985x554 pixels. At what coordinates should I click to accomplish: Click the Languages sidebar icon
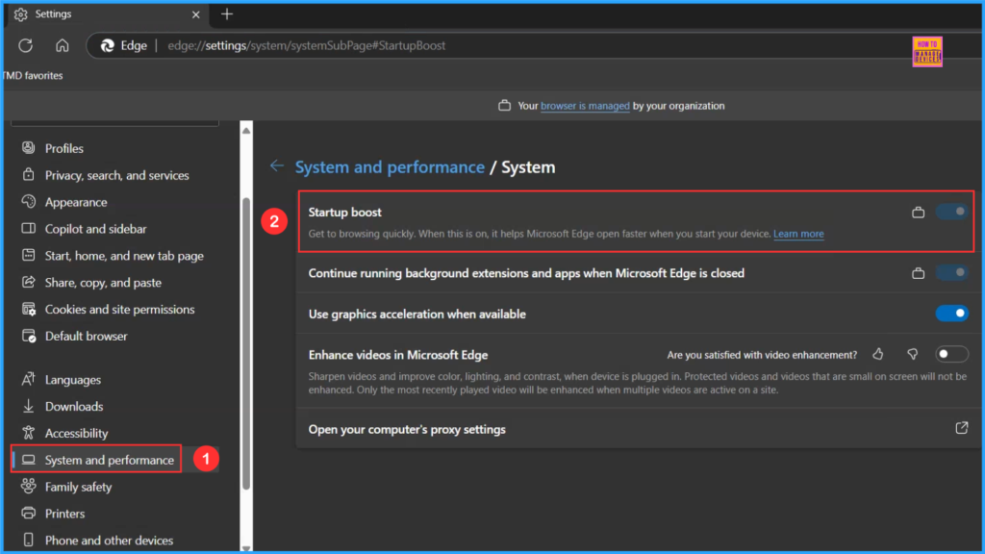click(x=28, y=379)
